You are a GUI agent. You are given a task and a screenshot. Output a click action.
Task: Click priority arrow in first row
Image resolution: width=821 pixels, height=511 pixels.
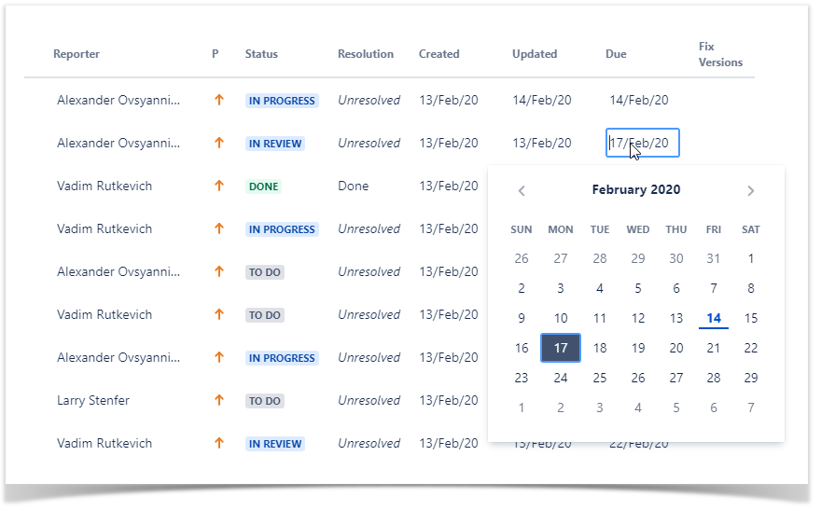coord(219,101)
